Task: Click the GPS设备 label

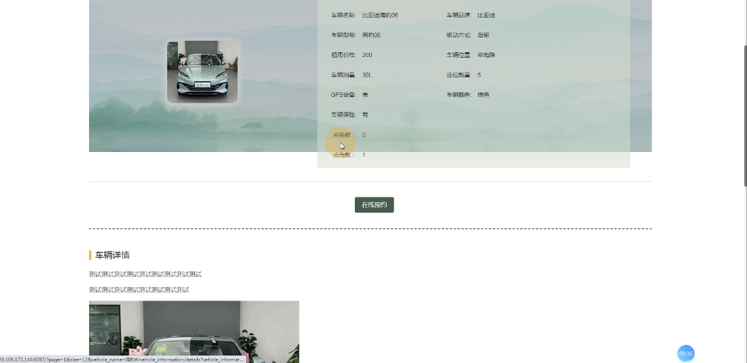Action: [343, 95]
